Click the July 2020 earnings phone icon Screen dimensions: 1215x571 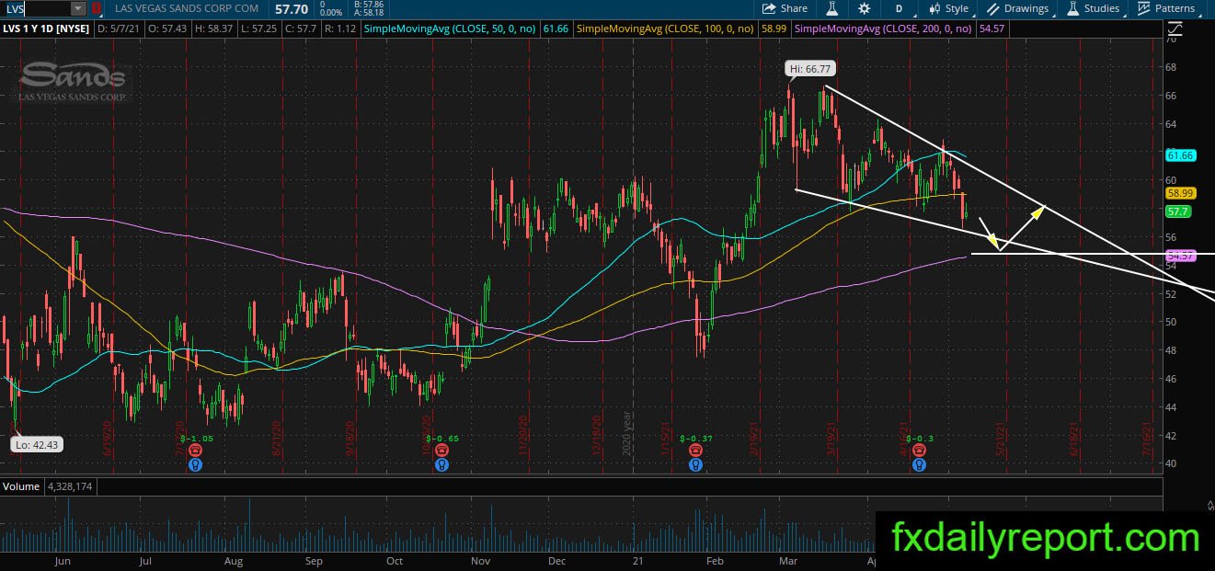195,451
